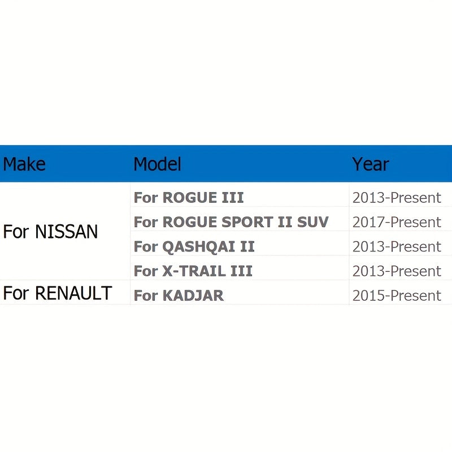Click the word NISSAN in the make column
Viewport: 452px width, 452px height.
[66, 232]
